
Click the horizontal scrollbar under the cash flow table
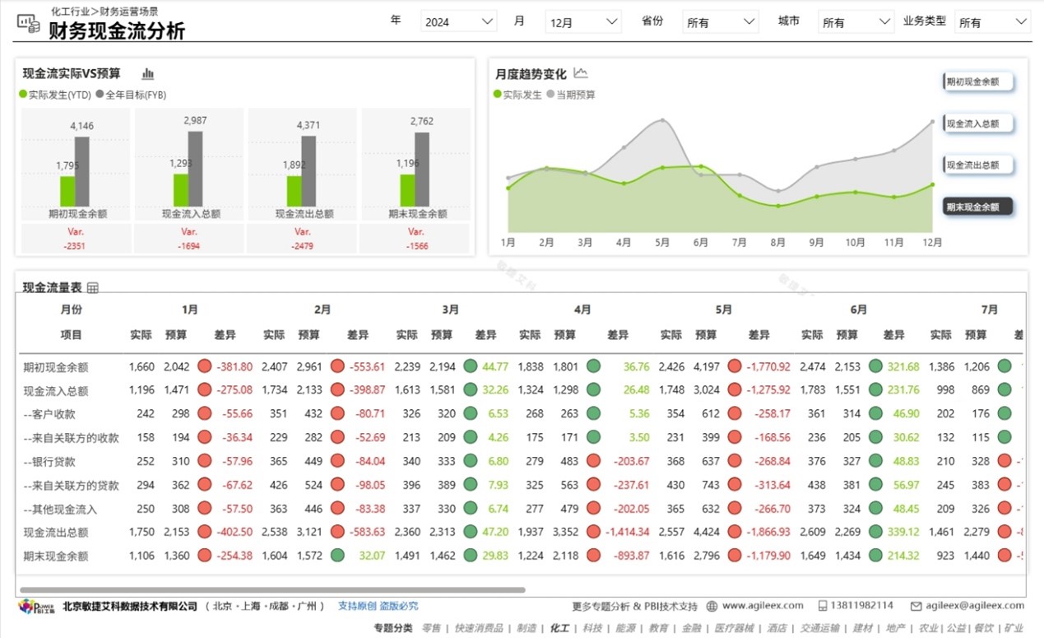272,589
